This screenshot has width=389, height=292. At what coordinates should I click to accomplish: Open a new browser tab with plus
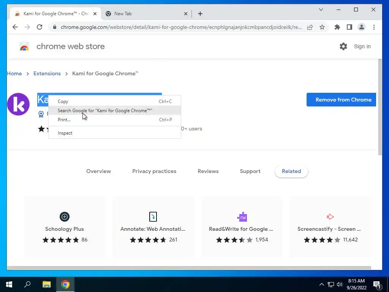point(200,14)
